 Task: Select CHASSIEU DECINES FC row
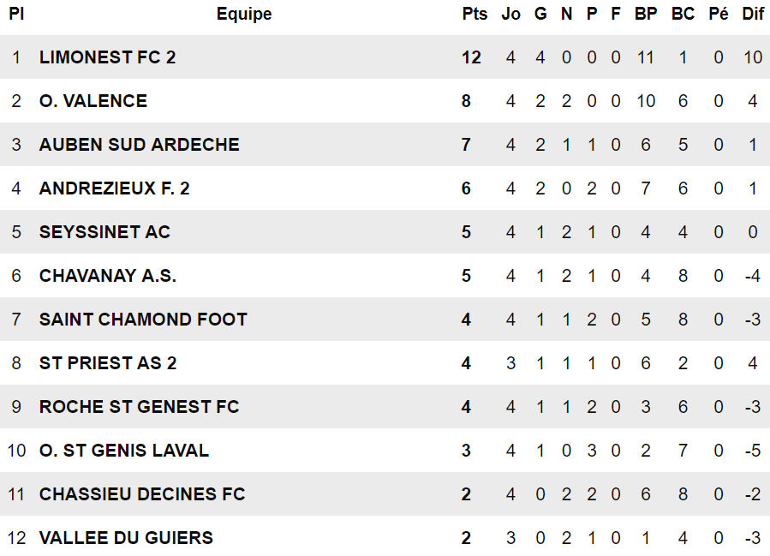coord(385,494)
